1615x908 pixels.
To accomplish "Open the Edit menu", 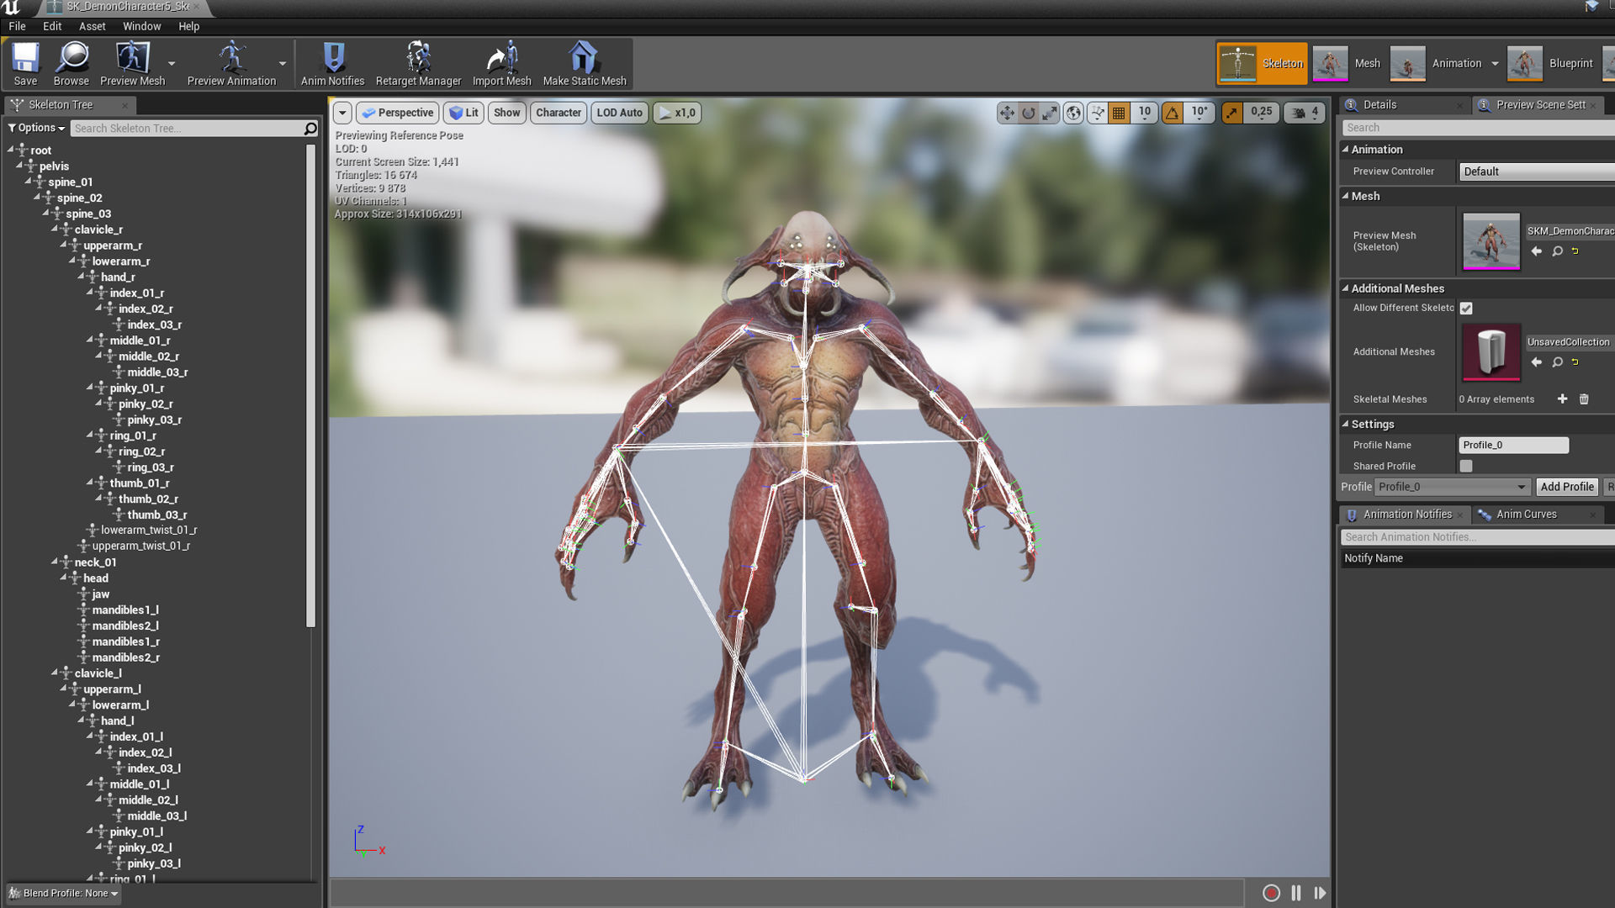I will (52, 26).
